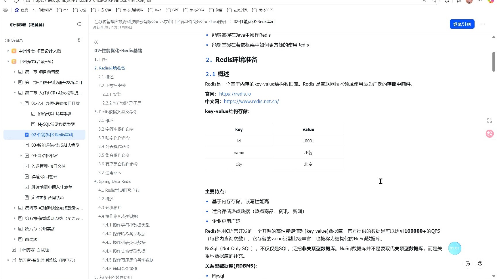Click the pink translate floating icon

click(490, 133)
